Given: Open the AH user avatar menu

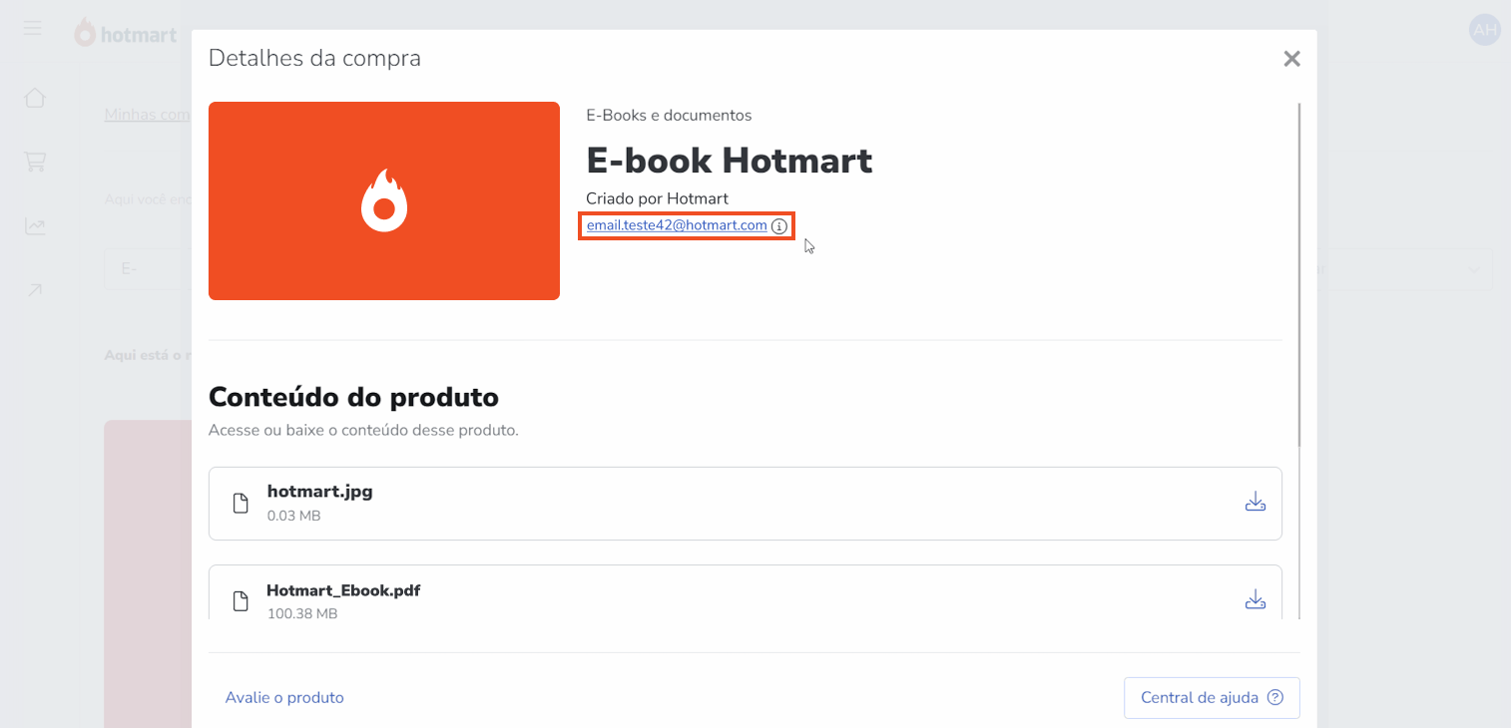Looking at the screenshot, I should pyautogui.click(x=1485, y=30).
